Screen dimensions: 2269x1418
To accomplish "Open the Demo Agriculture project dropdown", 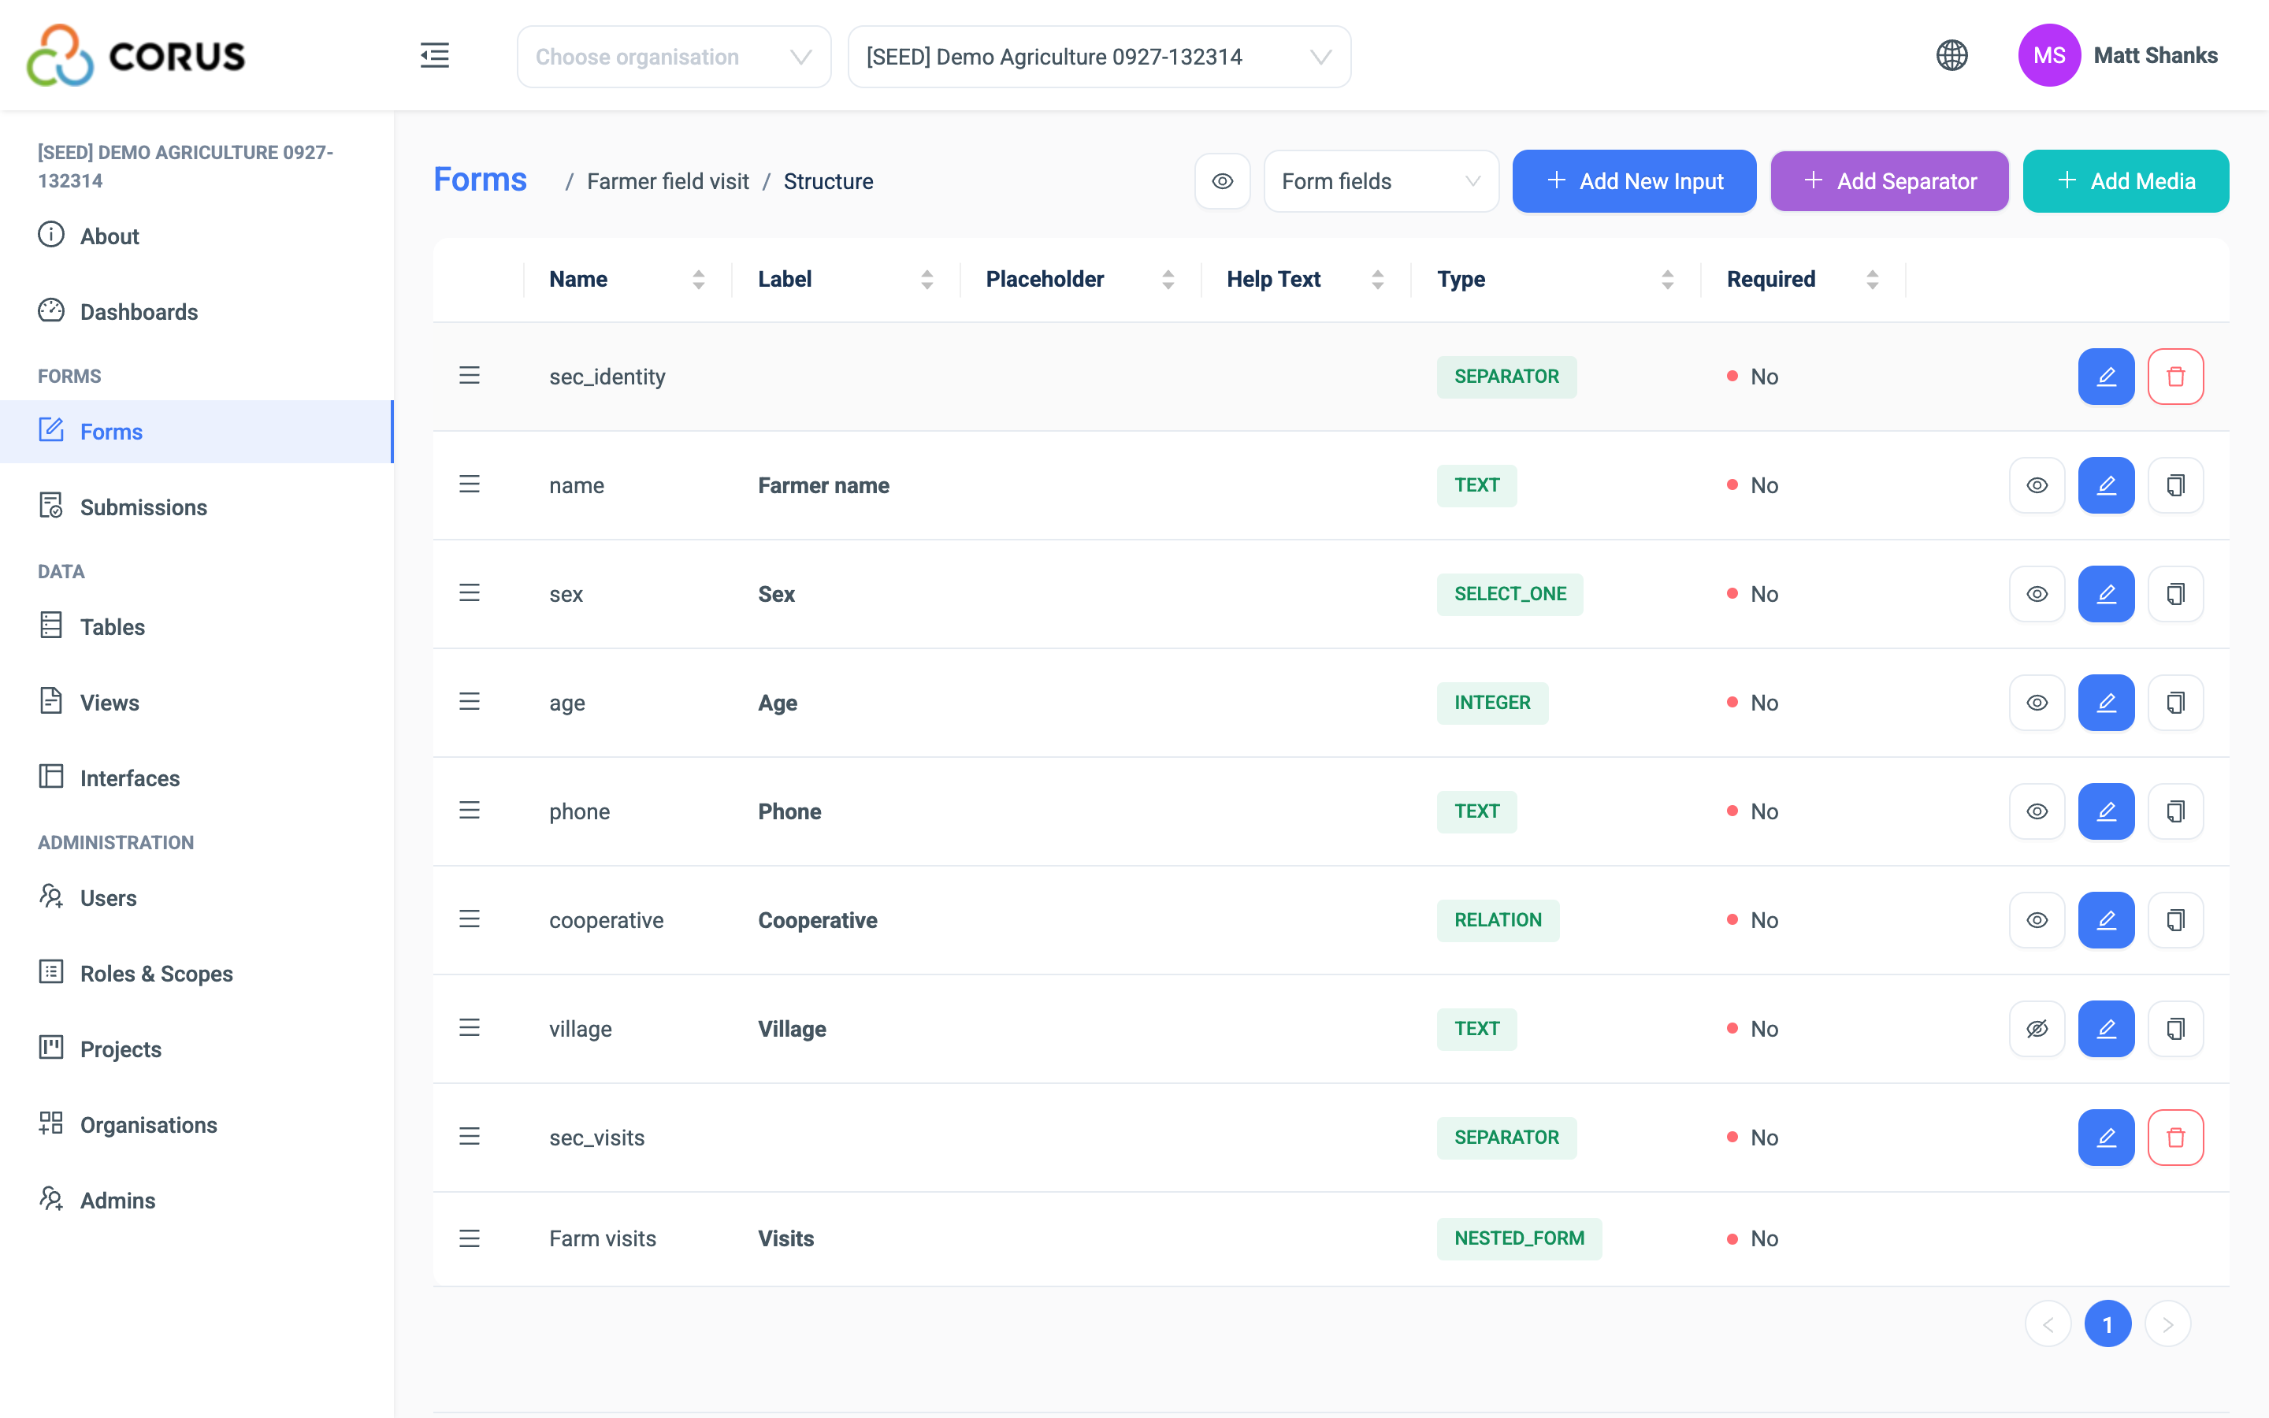I will 1099,56.
